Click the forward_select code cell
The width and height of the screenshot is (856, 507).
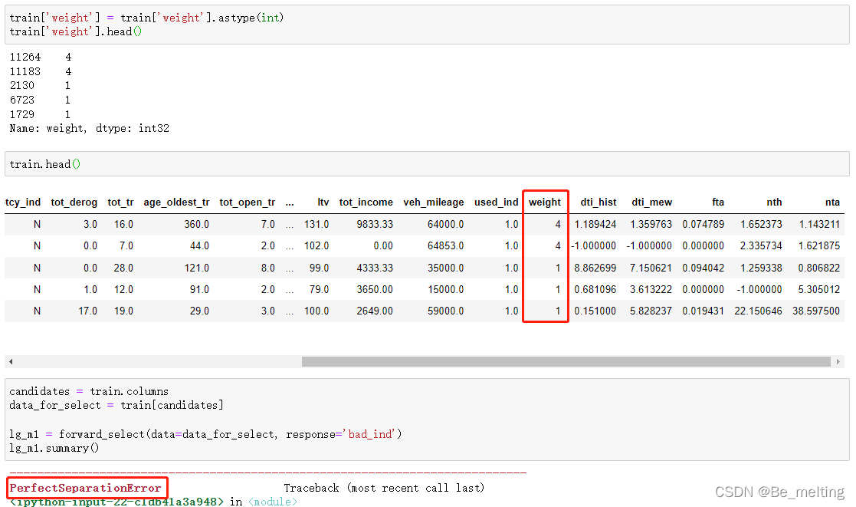tap(427, 420)
